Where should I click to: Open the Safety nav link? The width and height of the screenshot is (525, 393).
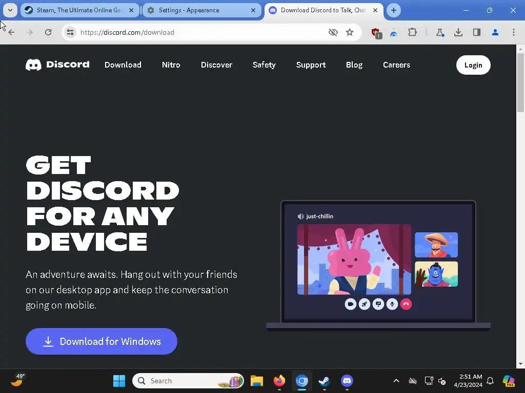point(264,65)
